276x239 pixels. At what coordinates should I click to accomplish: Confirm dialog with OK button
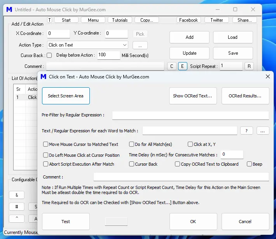(193, 222)
